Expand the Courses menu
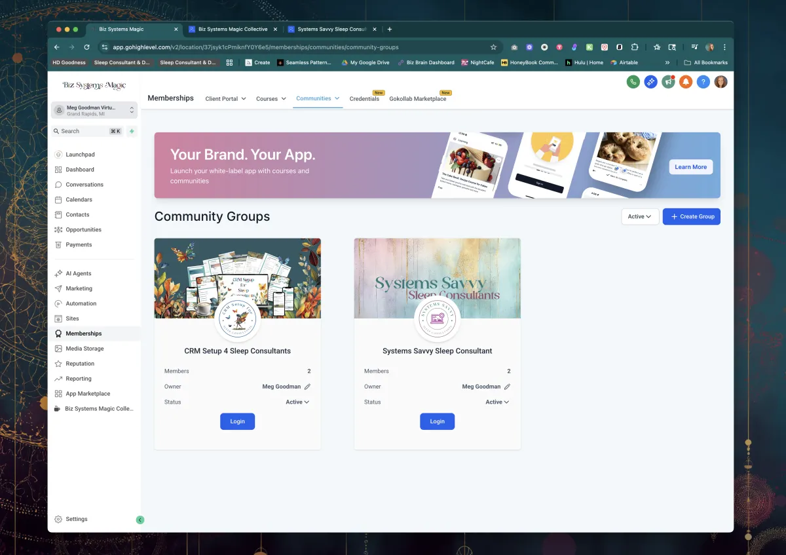The height and width of the screenshot is (555, 786). click(271, 99)
